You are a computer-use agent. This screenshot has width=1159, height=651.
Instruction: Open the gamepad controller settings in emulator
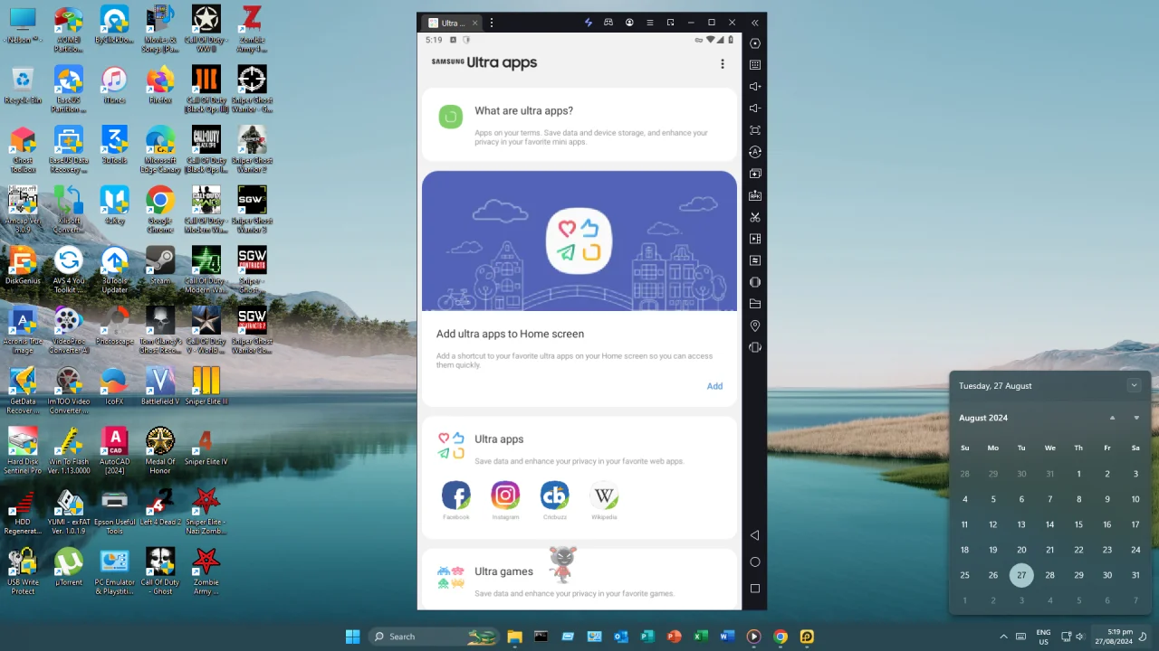(608, 23)
